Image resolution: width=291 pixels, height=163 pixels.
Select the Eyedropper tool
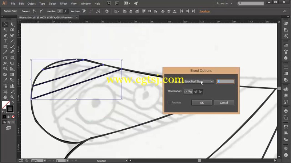pyautogui.click(x=5, y=80)
